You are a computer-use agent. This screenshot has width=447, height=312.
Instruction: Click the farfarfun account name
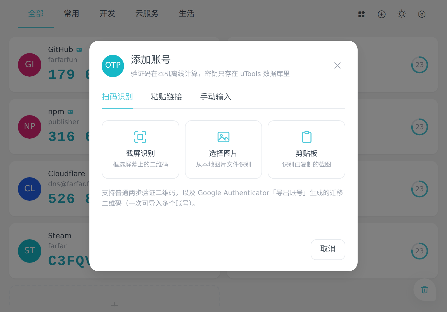pos(63,60)
